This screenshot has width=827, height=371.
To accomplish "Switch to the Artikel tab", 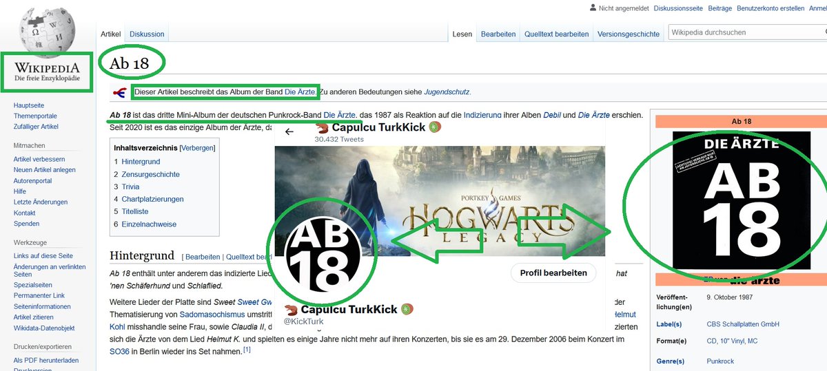I will coord(110,34).
